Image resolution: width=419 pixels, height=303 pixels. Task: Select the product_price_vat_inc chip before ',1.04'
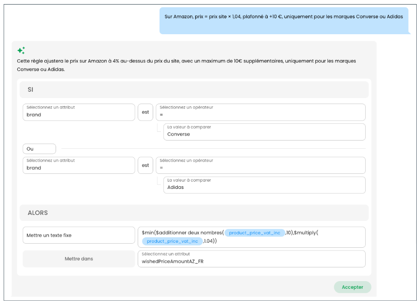172,241
